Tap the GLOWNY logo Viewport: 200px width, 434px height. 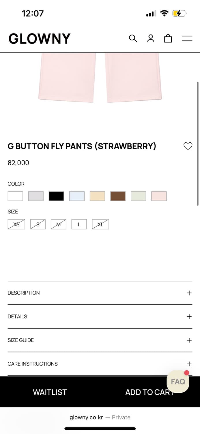(x=40, y=38)
